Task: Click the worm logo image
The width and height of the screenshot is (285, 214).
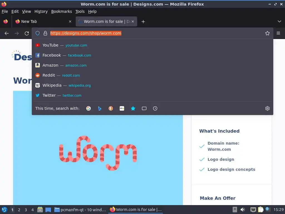Action: 98,153
